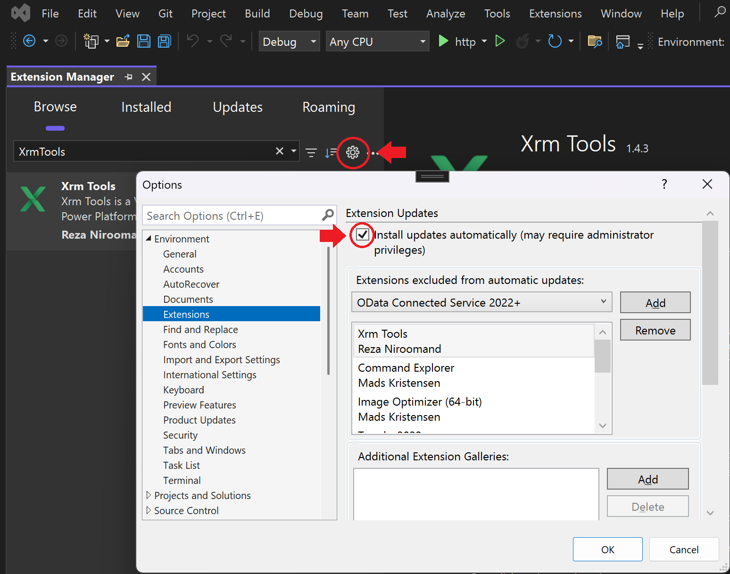Click the sort icon in Extension Manager

(x=331, y=152)
